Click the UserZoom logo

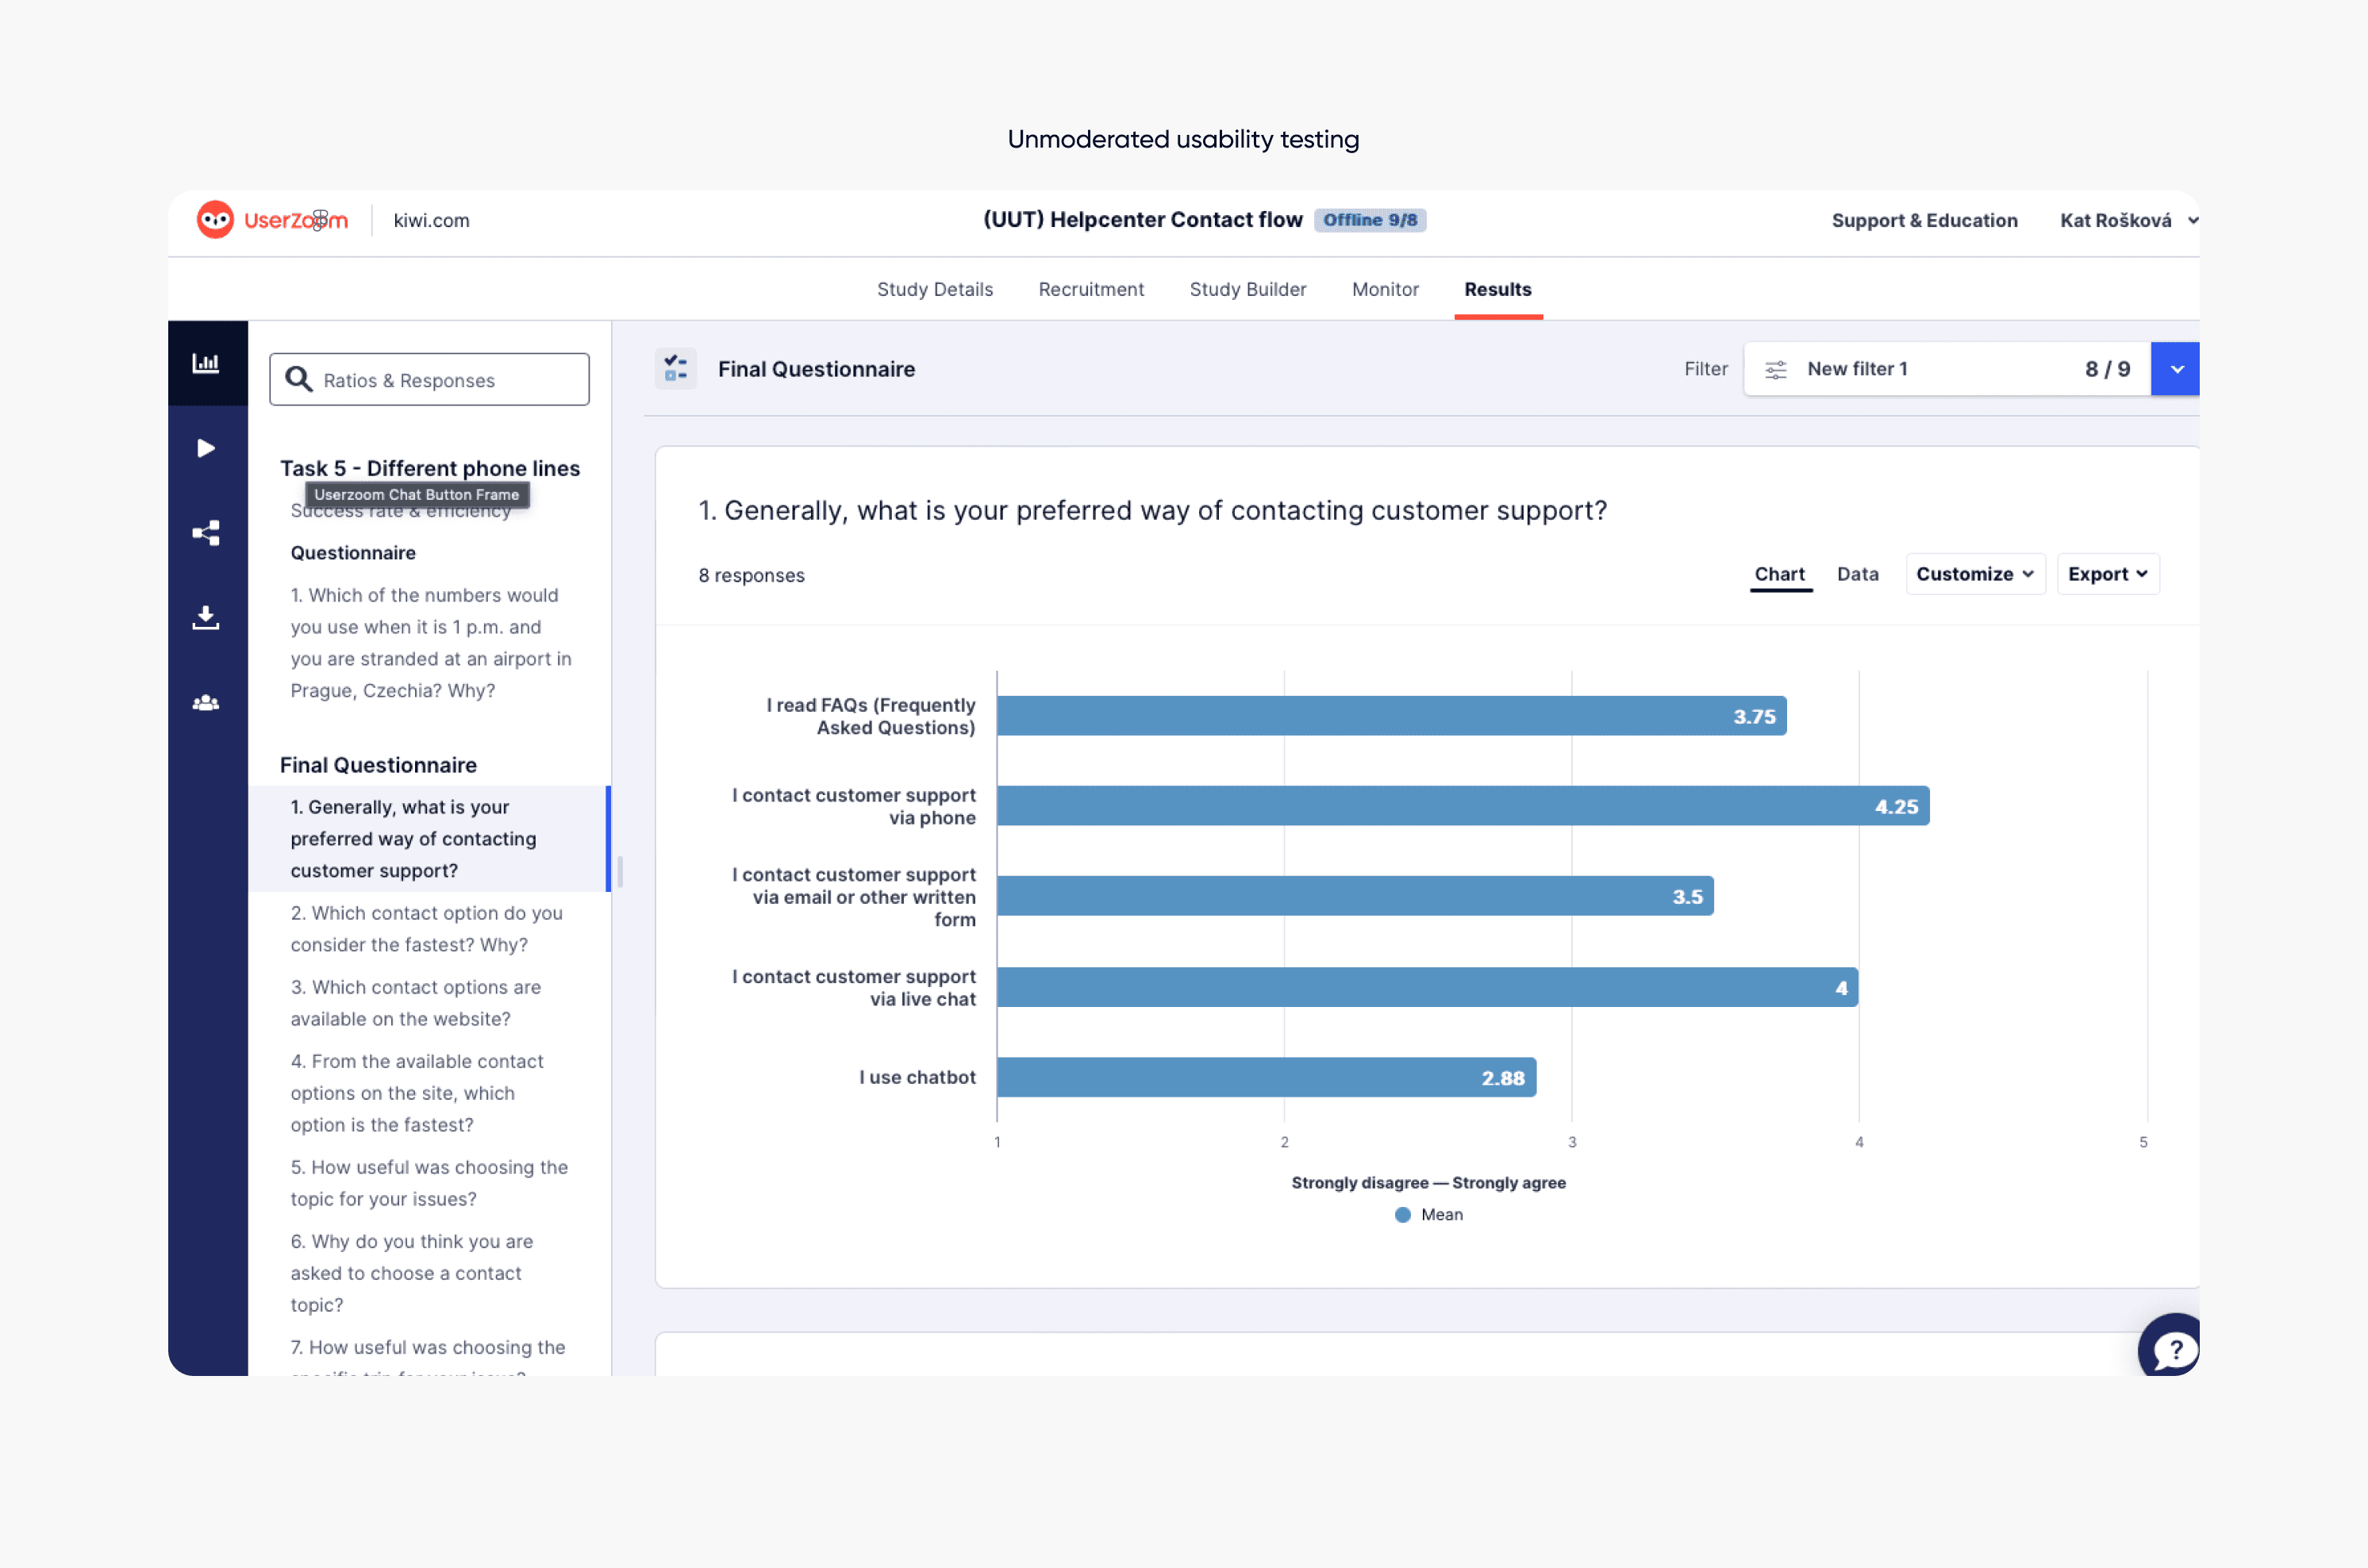272,220
